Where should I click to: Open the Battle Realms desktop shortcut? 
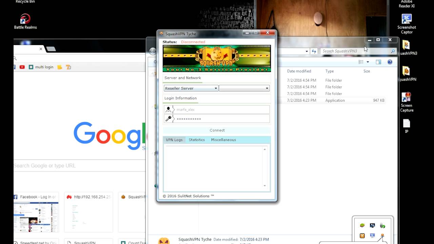25,21
